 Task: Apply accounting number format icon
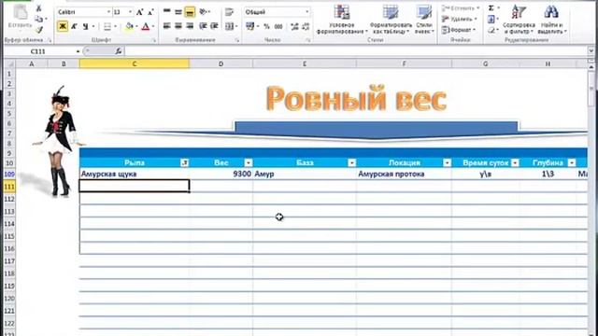pyautogui.click(x=249, y=26)
